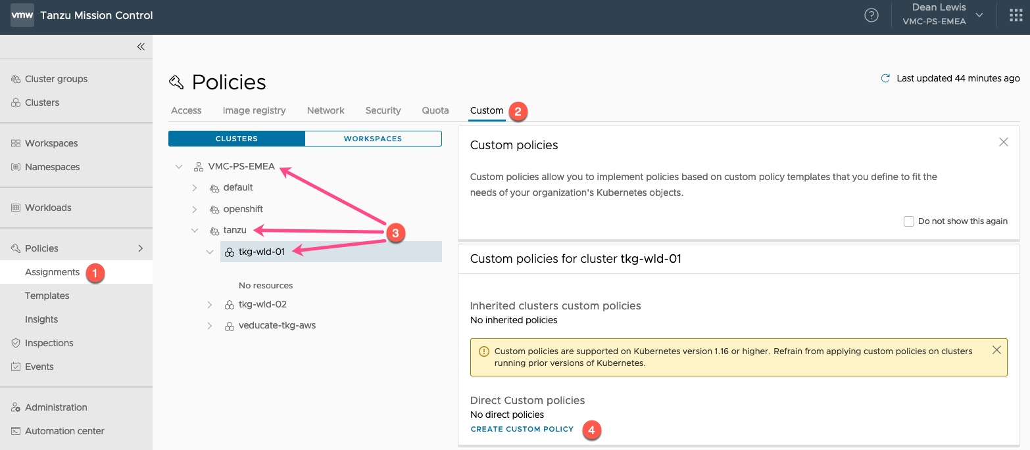Image resolution: width=1030 pixels, height=450 pixels.
Task: Dismiss the Kubernetes version warning banner
Action: tap(996, 350)
